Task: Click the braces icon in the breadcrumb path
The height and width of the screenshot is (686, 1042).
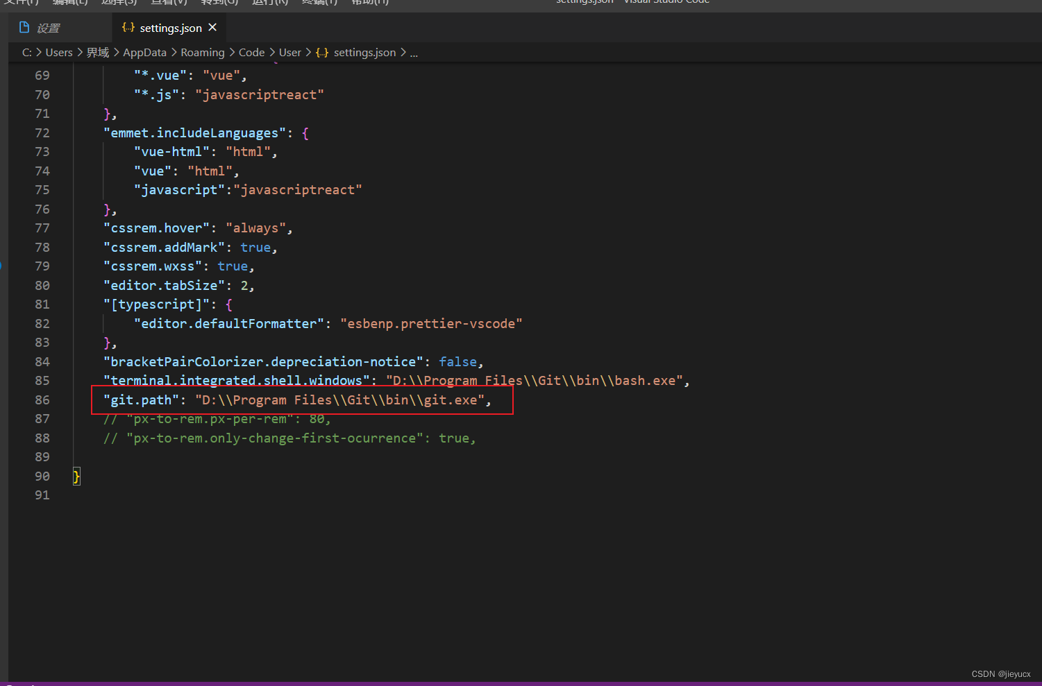Action: coord(322,52)
